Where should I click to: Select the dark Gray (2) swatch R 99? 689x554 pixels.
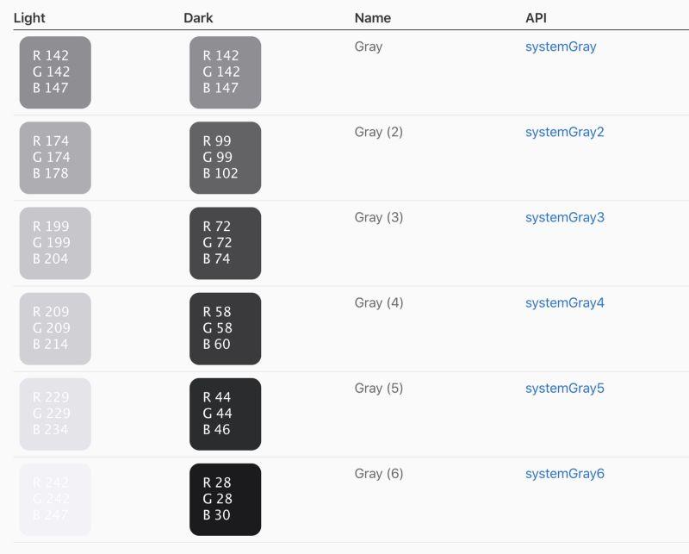point(225,158)
